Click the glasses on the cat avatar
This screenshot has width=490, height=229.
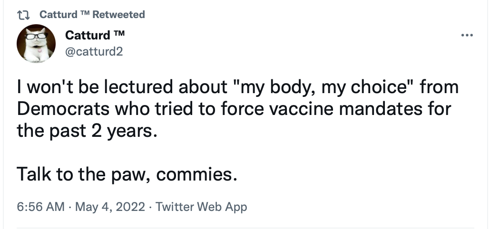point(37,36)
